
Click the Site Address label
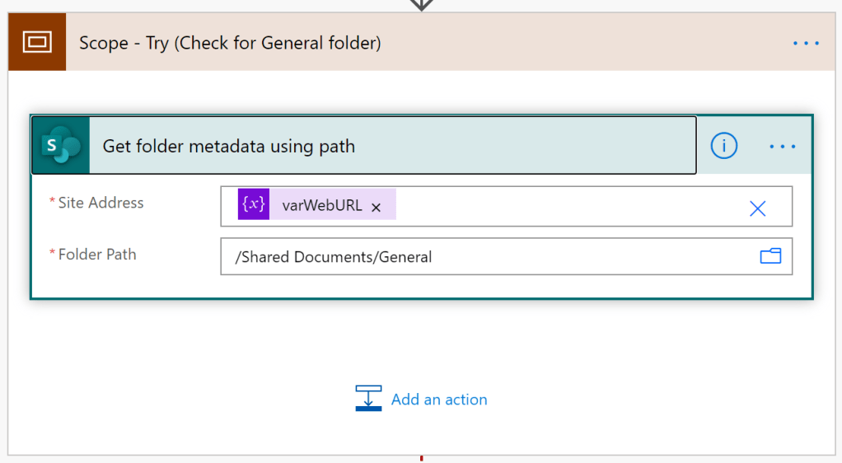click(x=101, y=203)
